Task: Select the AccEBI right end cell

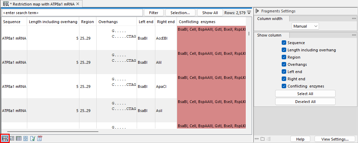Action: (x=166, y=38)
